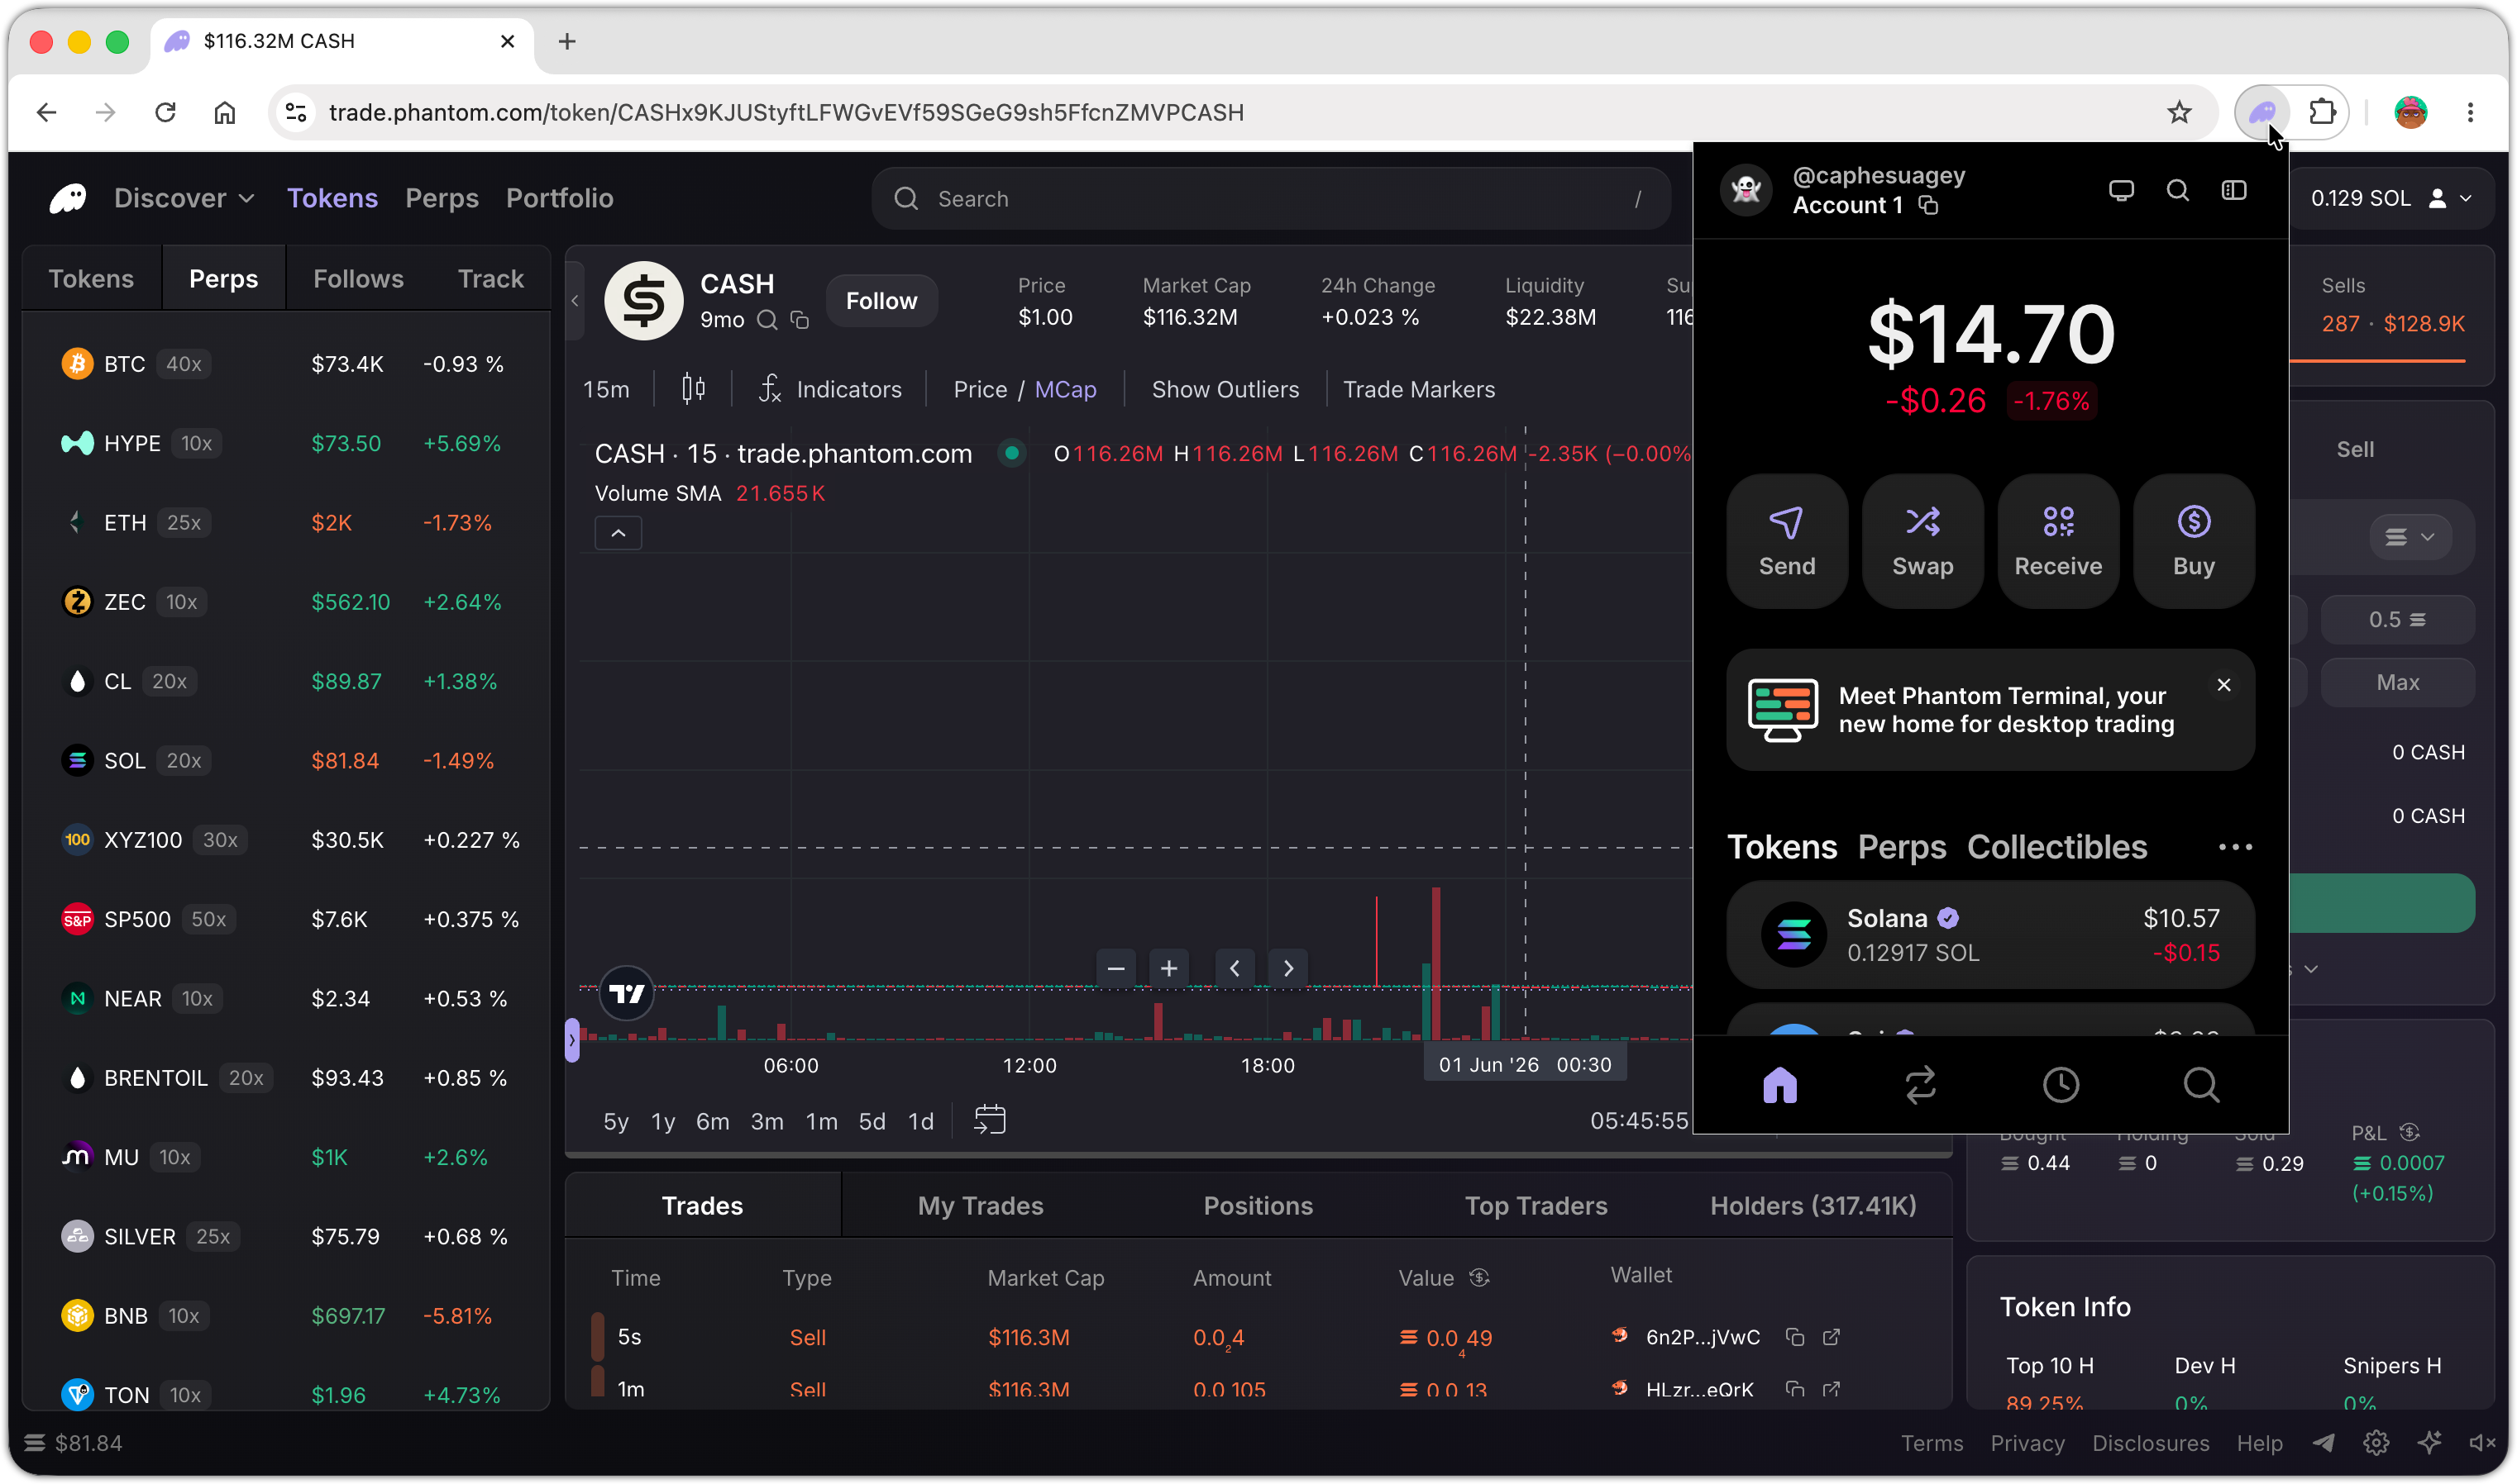Open the side panel icon in wallet popup
The image size is (2517, 1484).
point(2233,190)
